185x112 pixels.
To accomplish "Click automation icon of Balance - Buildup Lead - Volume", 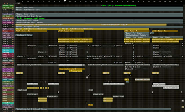I will pos(16,27).
